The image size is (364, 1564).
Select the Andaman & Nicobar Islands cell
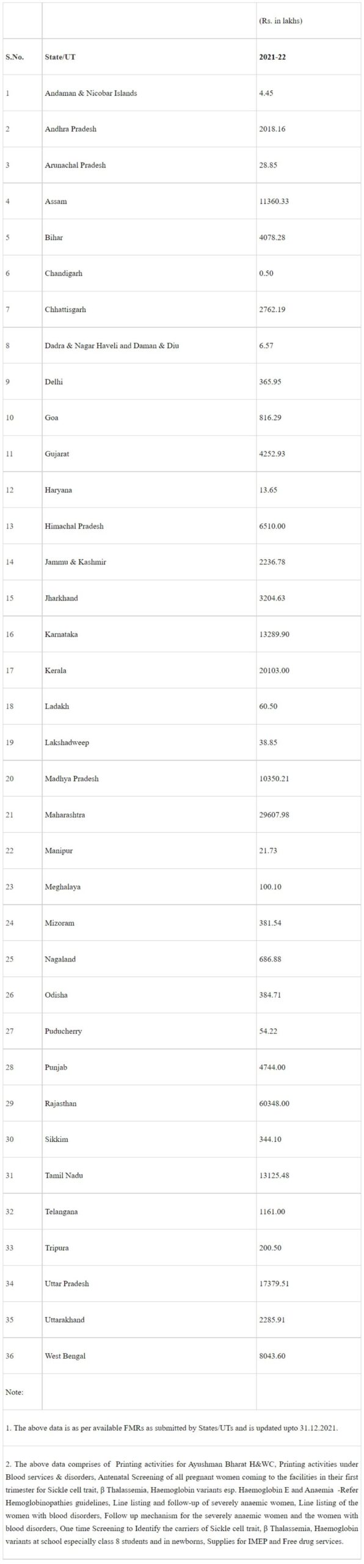(x=91, y=93)
